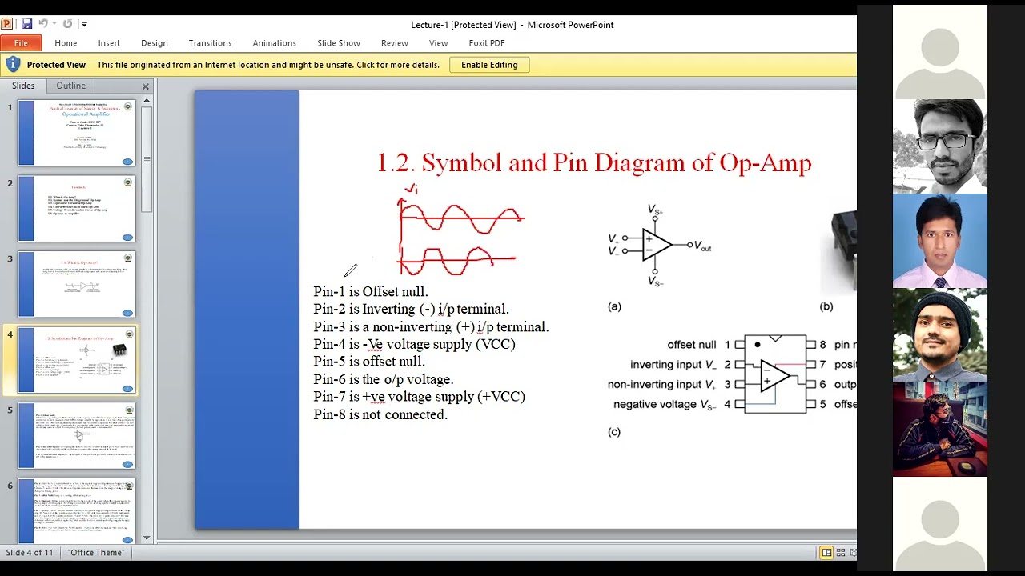1025x576 pixels.
Task: Close the slides pane with the X
Action: coord(146,86)
